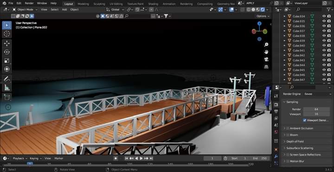Play the animation forward

coord(141,159)
